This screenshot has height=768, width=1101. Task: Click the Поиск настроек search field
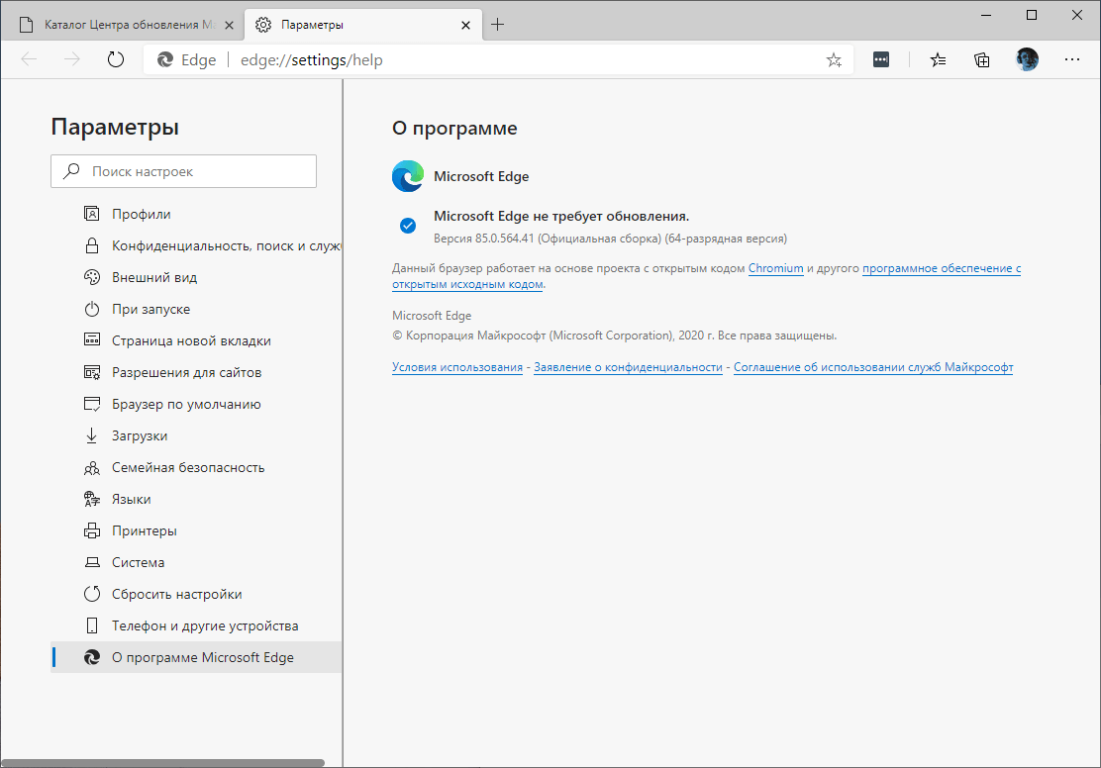pos(183,170)
